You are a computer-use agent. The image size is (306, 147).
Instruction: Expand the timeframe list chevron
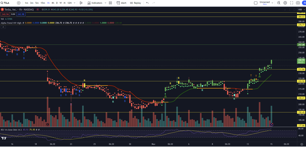click(74, 3)
